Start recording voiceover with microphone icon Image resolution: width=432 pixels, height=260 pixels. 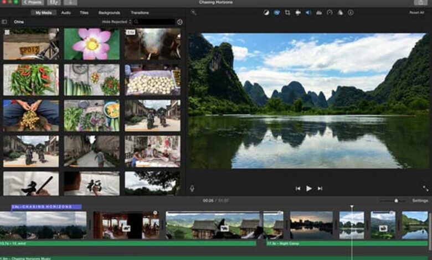pyautogui.click(x=192, y=189)
